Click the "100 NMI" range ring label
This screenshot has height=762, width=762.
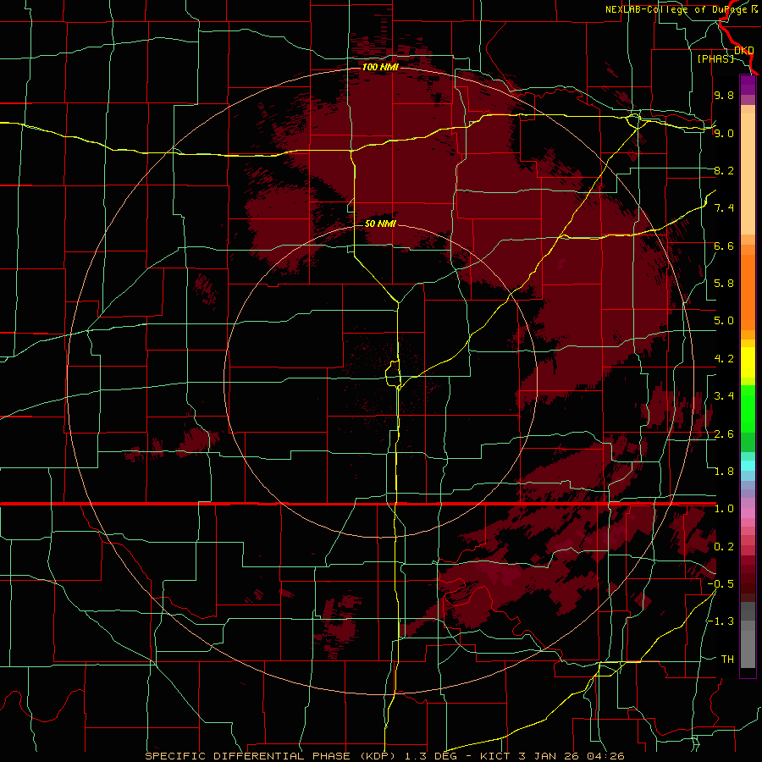[380, 67]
